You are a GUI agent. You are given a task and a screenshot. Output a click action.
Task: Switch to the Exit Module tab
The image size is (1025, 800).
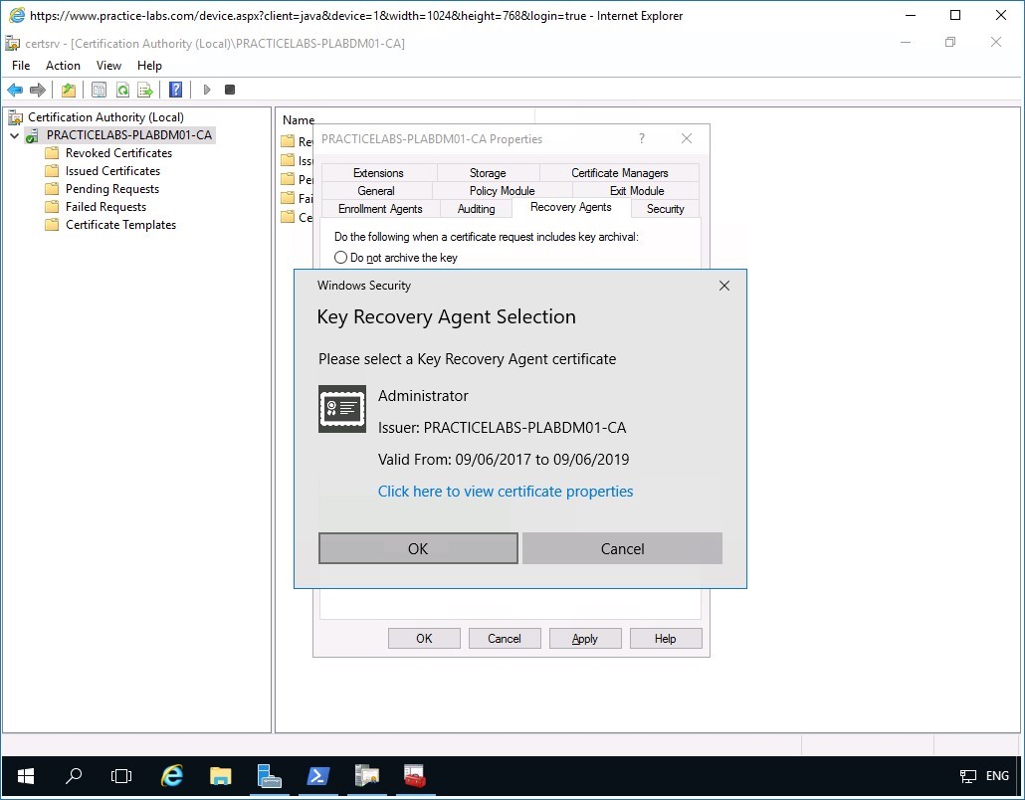pos(637,191)
